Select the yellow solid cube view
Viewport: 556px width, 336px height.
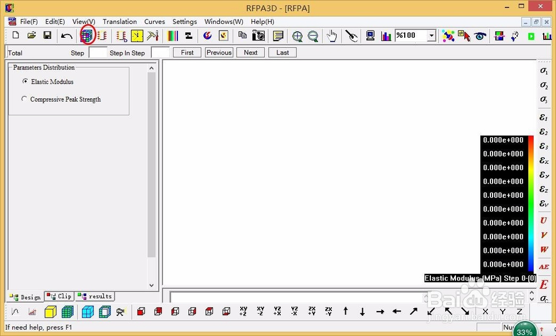(x=51, y=312)
